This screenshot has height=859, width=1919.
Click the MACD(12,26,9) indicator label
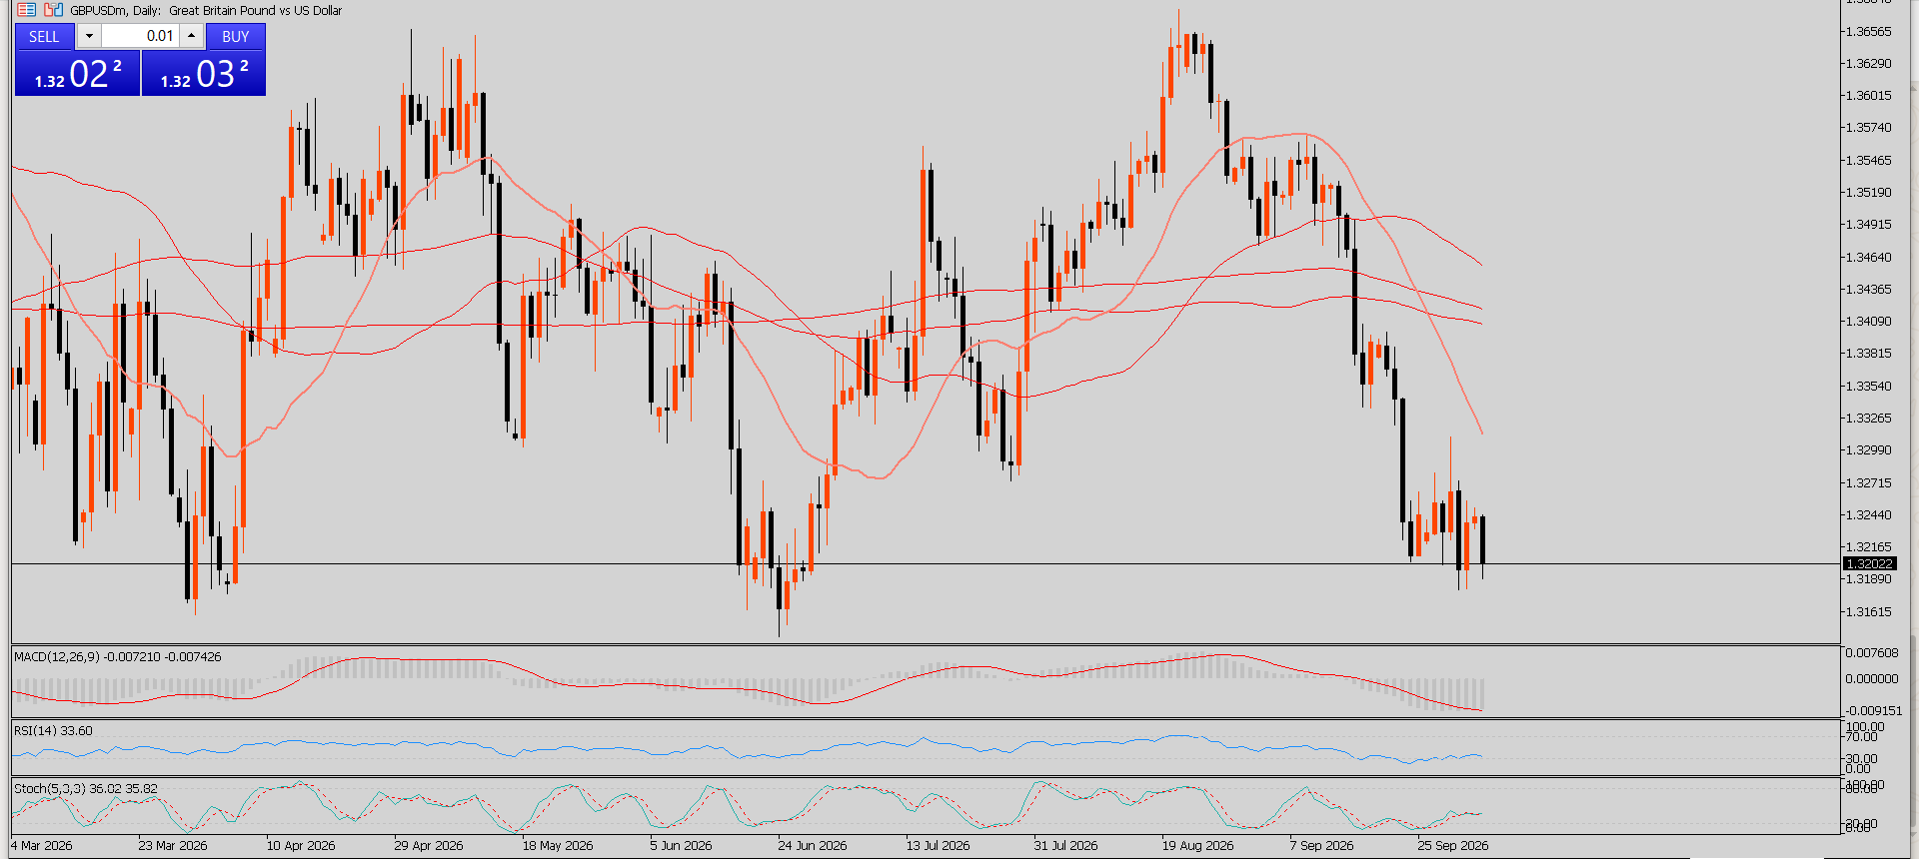coord(118,656)
